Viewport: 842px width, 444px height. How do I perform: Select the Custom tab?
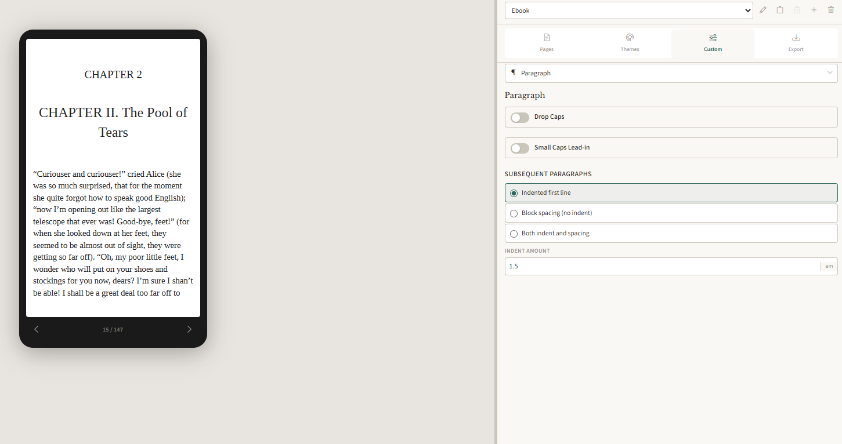713,43
